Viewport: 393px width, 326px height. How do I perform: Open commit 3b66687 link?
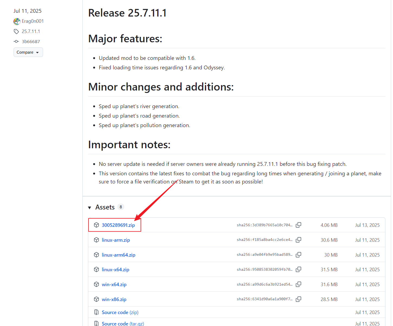coord(31,41)
